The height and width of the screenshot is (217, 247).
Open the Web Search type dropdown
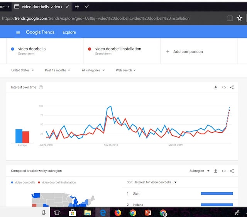(125, 70)
